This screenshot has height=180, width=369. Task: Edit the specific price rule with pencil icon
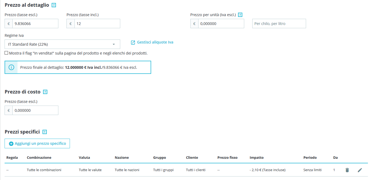360,170
